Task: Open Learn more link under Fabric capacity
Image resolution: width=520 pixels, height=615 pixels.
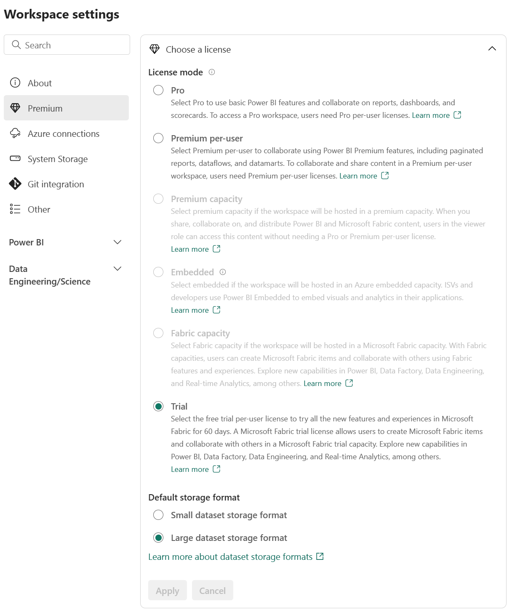Action: click(323, 383)
